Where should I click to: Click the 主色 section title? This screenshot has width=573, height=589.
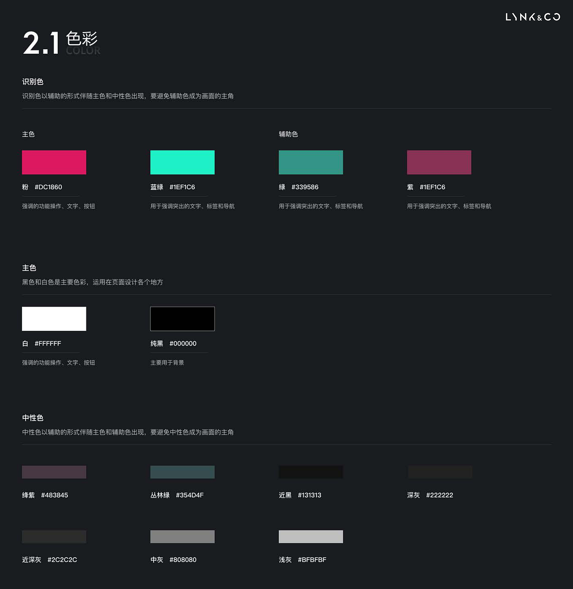29,268
